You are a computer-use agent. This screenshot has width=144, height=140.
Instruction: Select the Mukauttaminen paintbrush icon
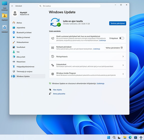[14, 42]
